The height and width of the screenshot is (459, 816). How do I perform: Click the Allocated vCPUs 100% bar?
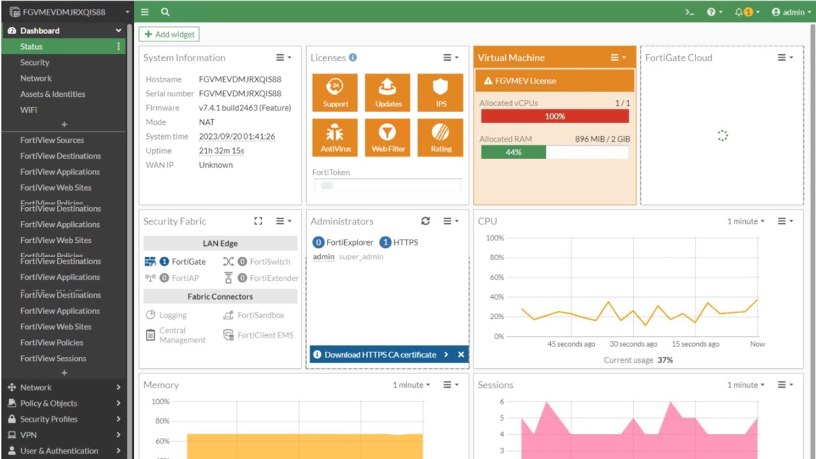[555, 116]
